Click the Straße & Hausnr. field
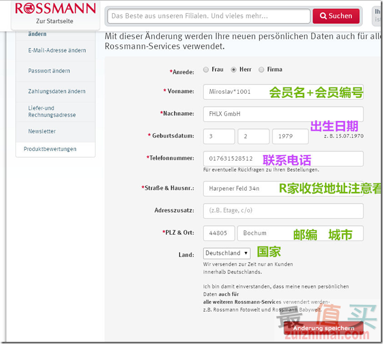The image size is (383, 344). click(283, 189)
